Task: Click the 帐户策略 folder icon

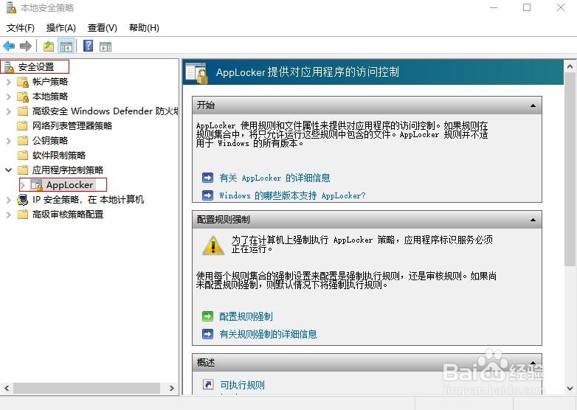Action: (23, 82)
